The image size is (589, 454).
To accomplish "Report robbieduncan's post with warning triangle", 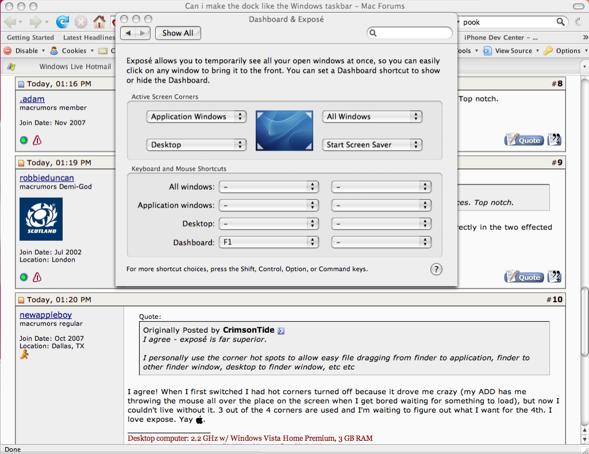I will tap(37, 277).
